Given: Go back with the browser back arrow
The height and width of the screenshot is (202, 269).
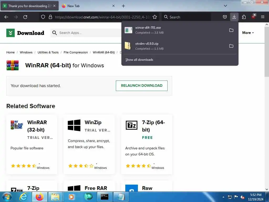Looking at the screenshot, I should [6, 17].
